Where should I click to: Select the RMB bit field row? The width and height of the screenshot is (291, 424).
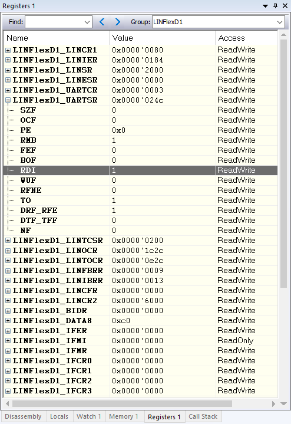(141, 140)
